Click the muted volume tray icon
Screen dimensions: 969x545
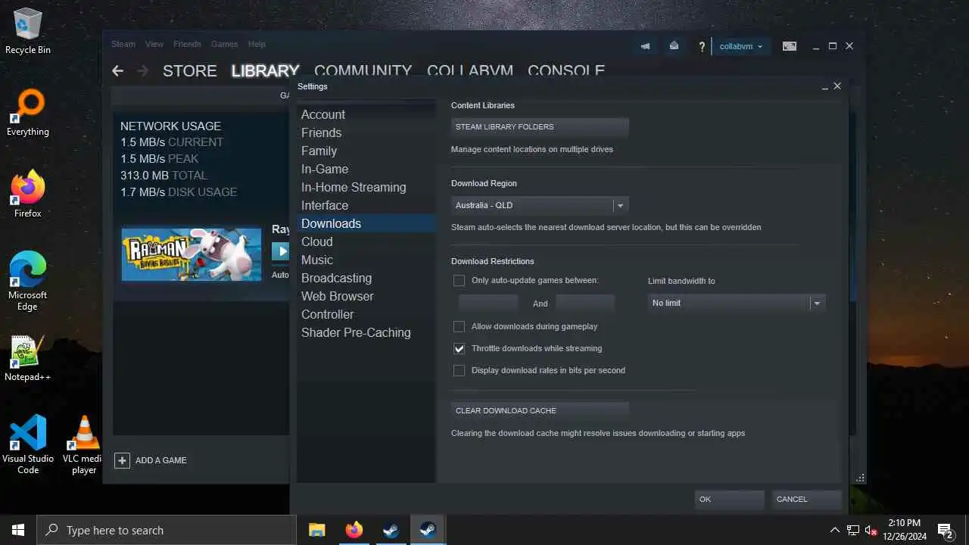coord(871,530)
